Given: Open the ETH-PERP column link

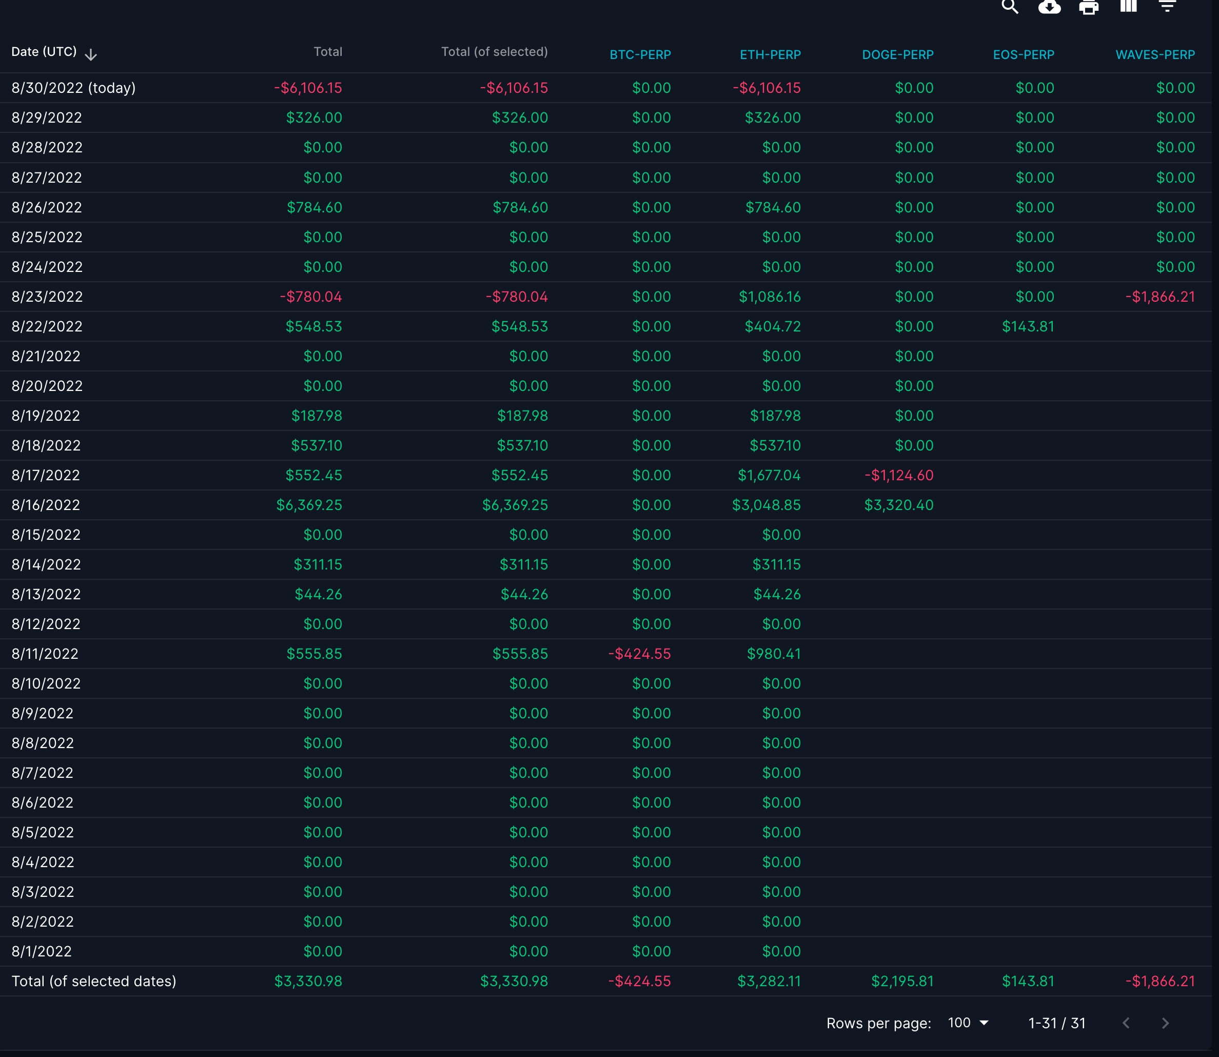Looking at the screenshot, I should [770, 55].
